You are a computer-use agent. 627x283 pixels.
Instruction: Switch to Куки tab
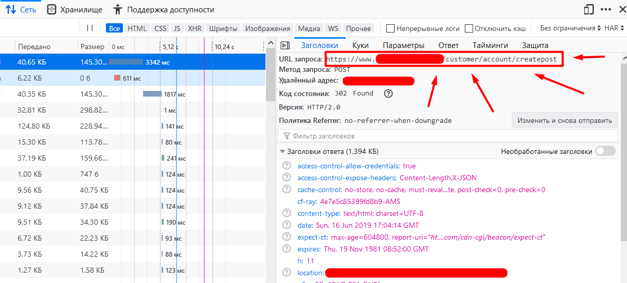coord(360,45)
